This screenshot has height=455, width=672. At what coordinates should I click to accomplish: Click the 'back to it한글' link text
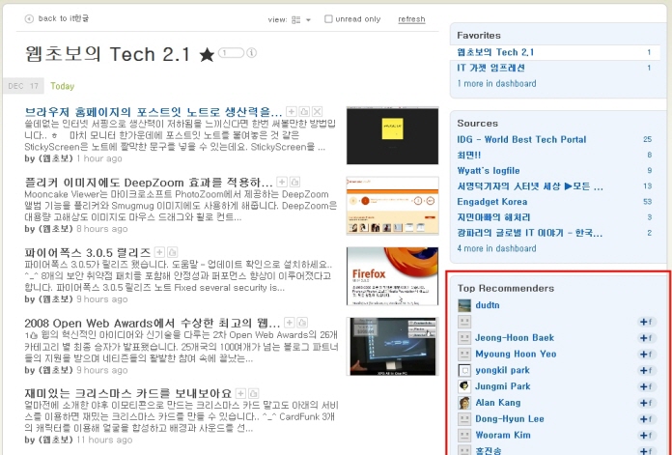tap(64, 18)
